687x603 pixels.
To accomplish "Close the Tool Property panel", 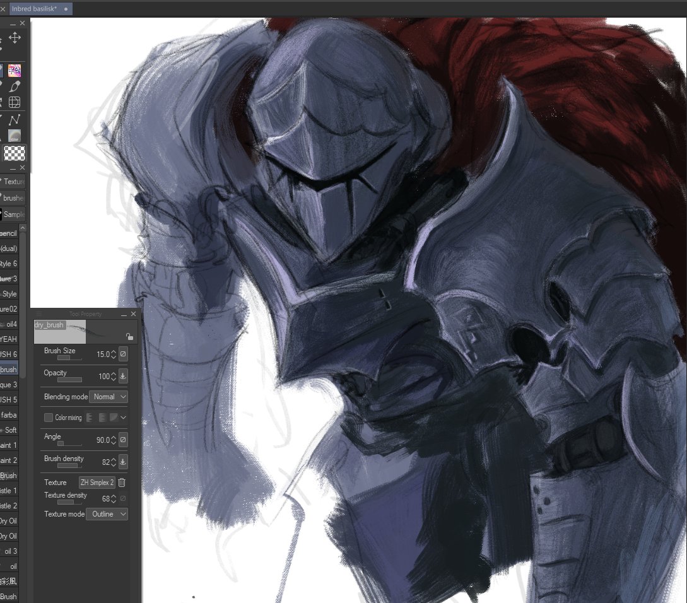I will click(133, 313).
